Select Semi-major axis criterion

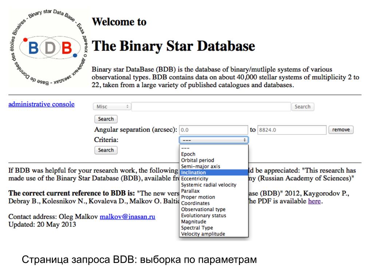tap(213, 166)
